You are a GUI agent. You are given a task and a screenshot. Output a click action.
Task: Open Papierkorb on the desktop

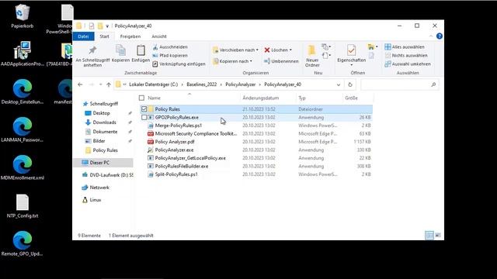23,16
